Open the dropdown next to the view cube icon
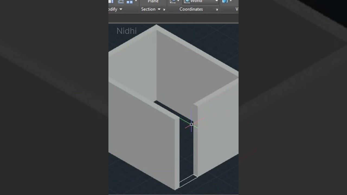Screen dimensions: 347x195 tap(231, 1)
